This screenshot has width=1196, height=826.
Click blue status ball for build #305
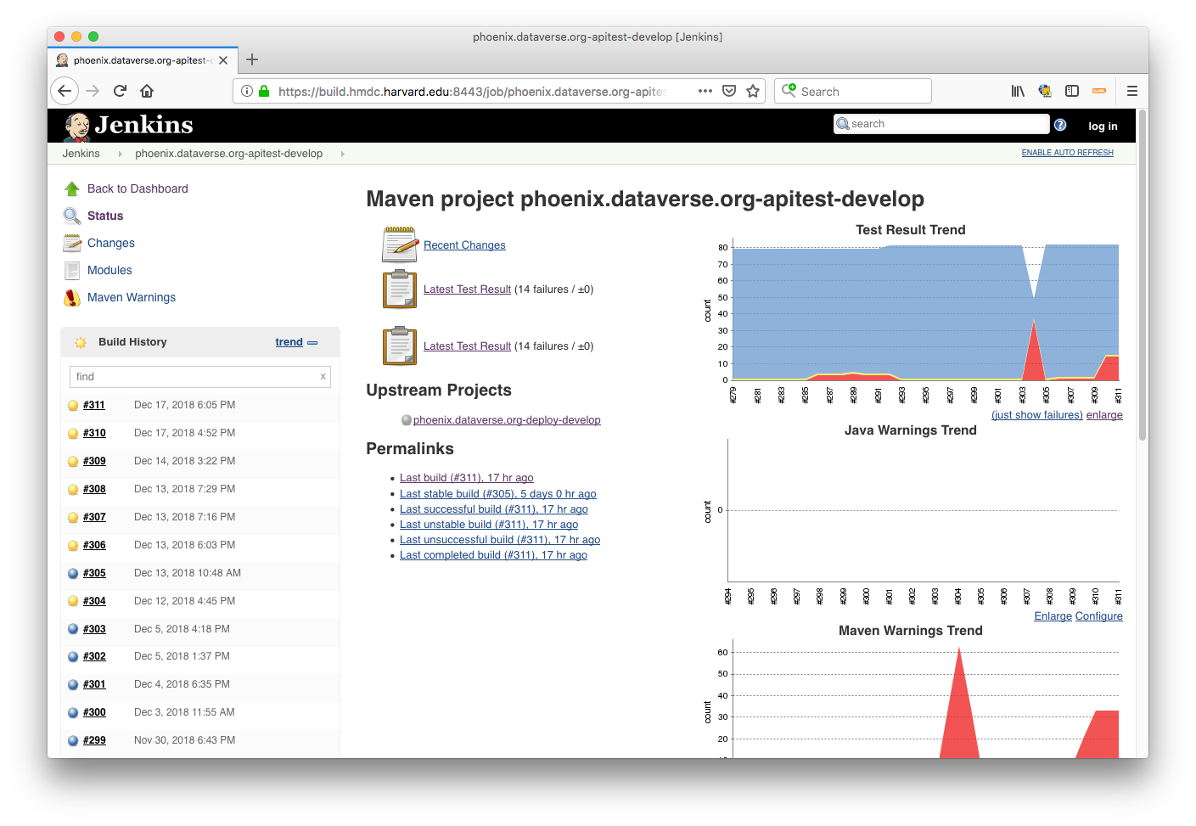(x=73, y=573)
